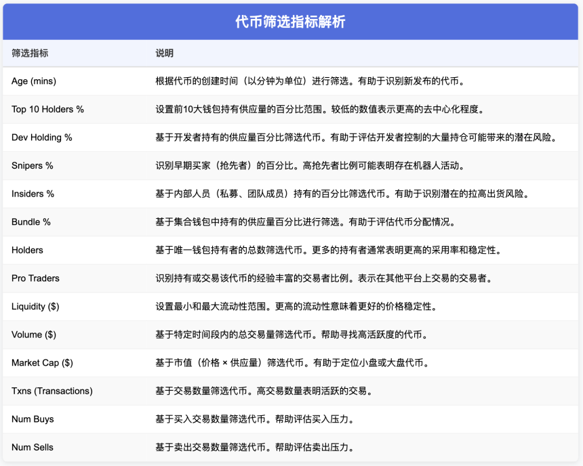
Task: Select the Bundle % indicator
Action: 31,221
